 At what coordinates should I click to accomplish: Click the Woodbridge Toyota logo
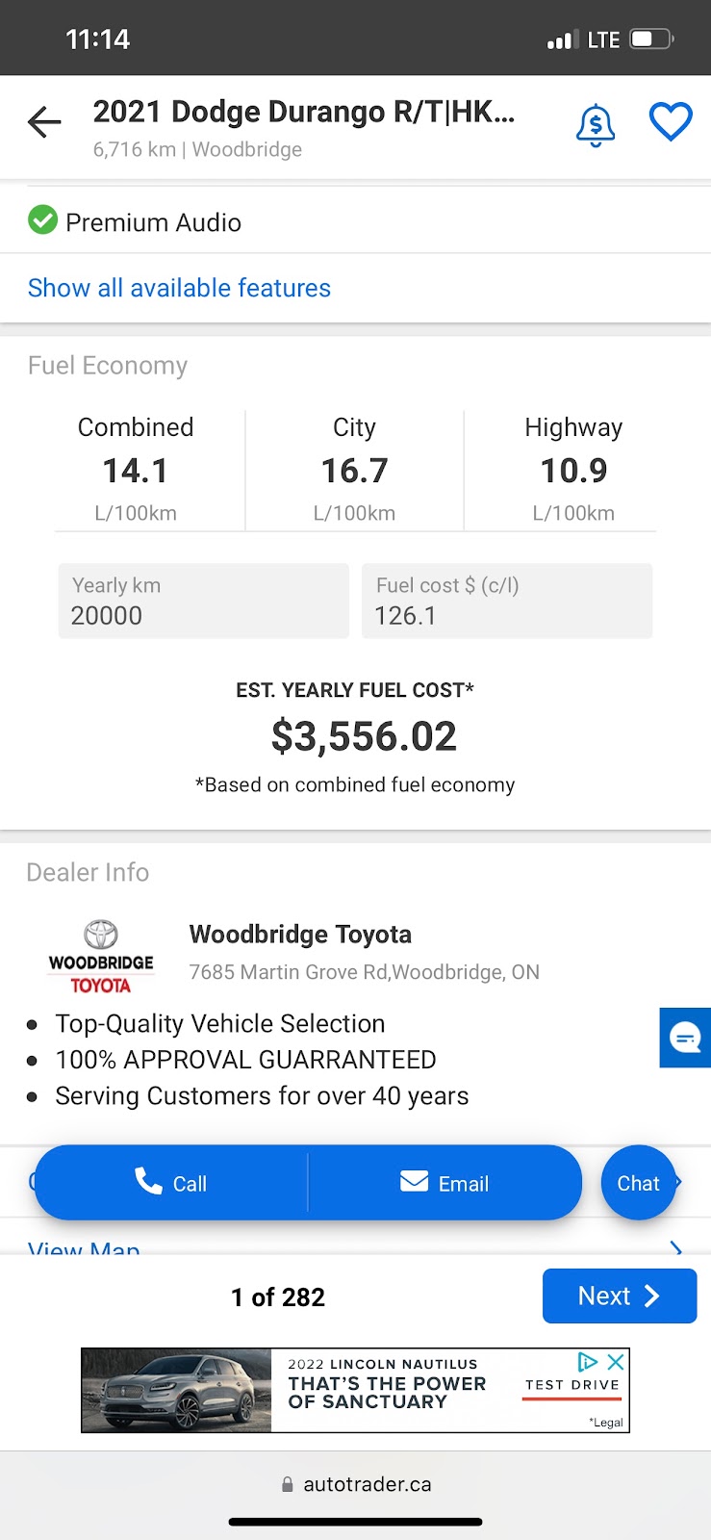(101, 957)
